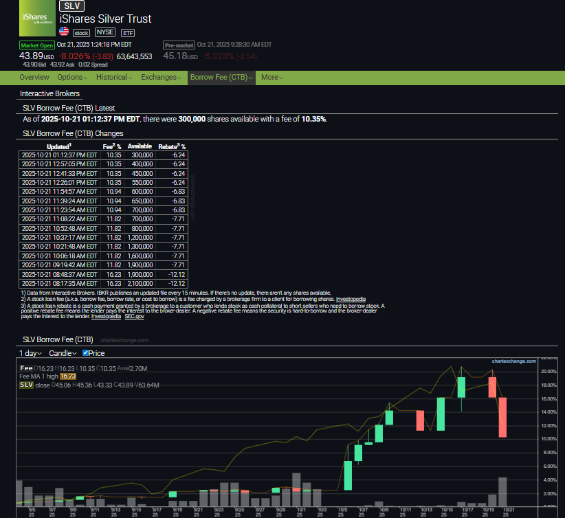Click the latest red candle on chart

502,418
